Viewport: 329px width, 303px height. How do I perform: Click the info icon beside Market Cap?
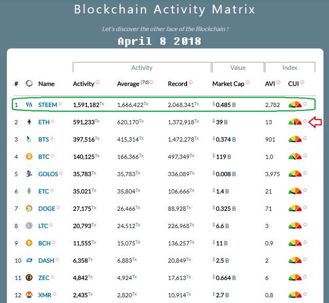tap(248, 82)
